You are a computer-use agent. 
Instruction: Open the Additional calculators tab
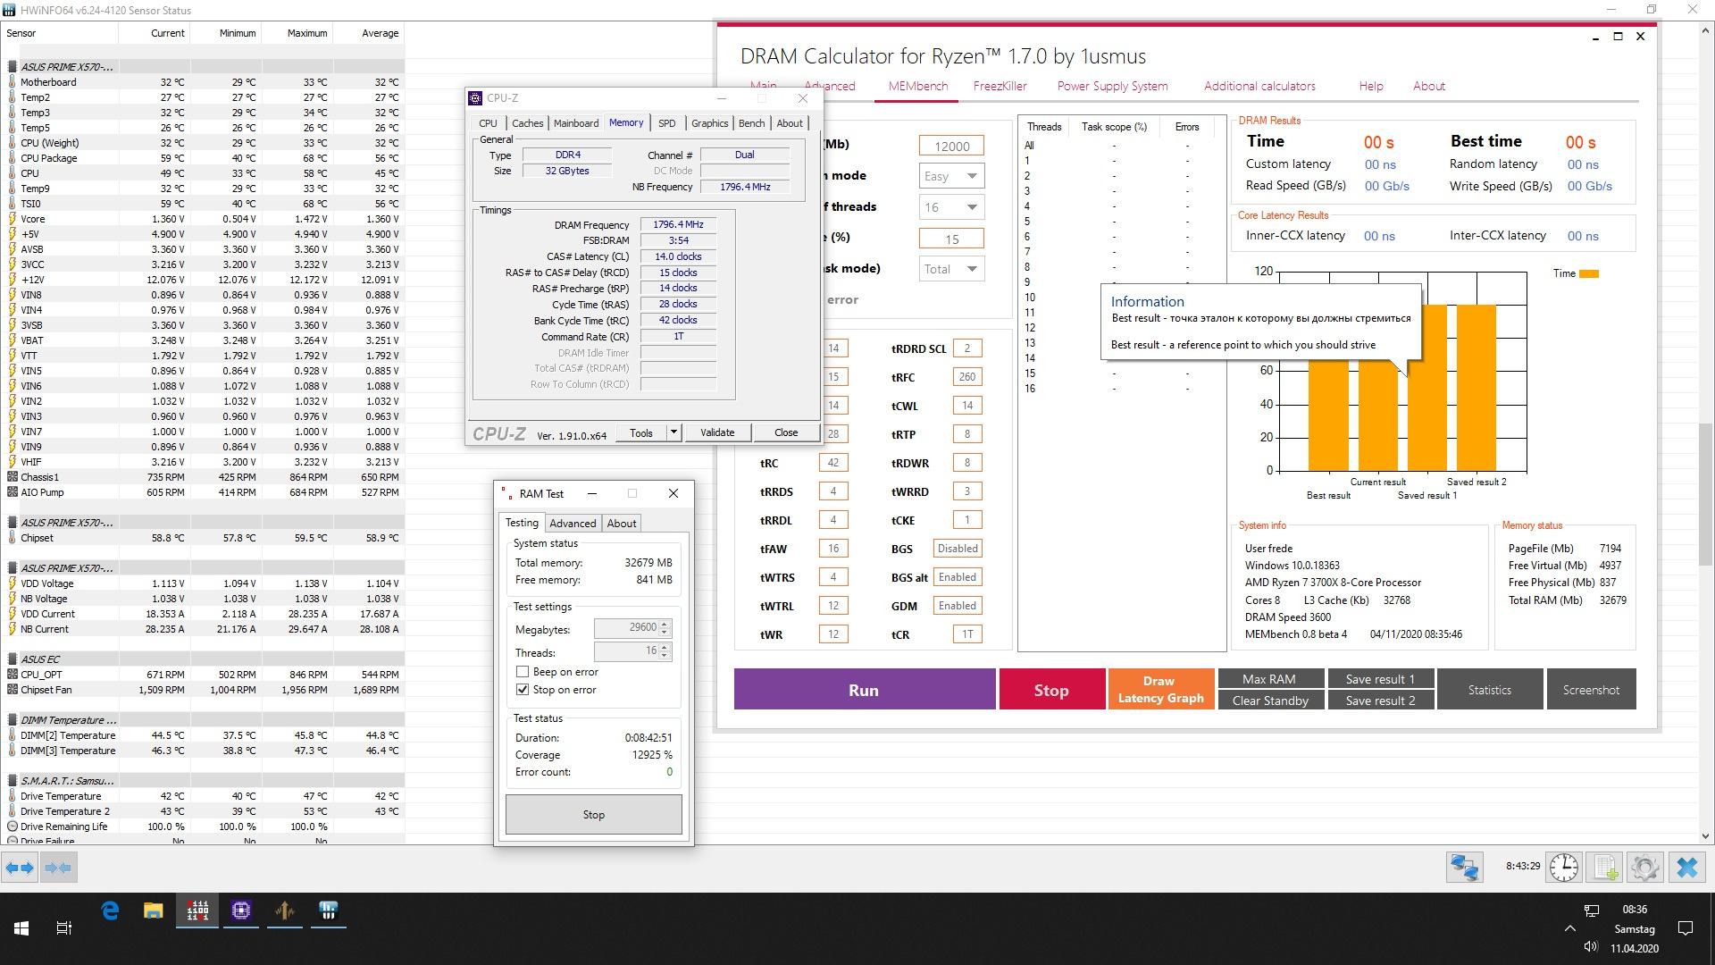pos(1259,87)
